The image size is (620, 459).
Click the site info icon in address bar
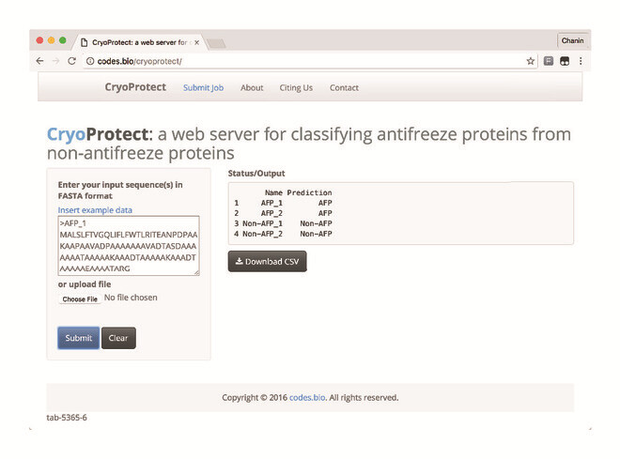[90, 61]
